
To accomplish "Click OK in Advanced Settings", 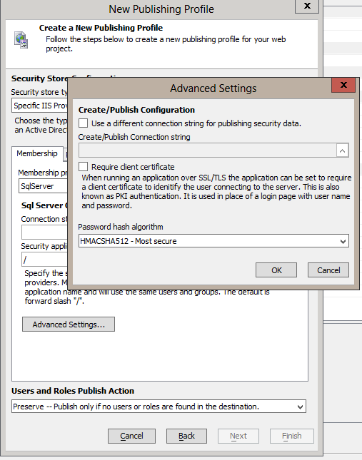I will coord(276,270).
